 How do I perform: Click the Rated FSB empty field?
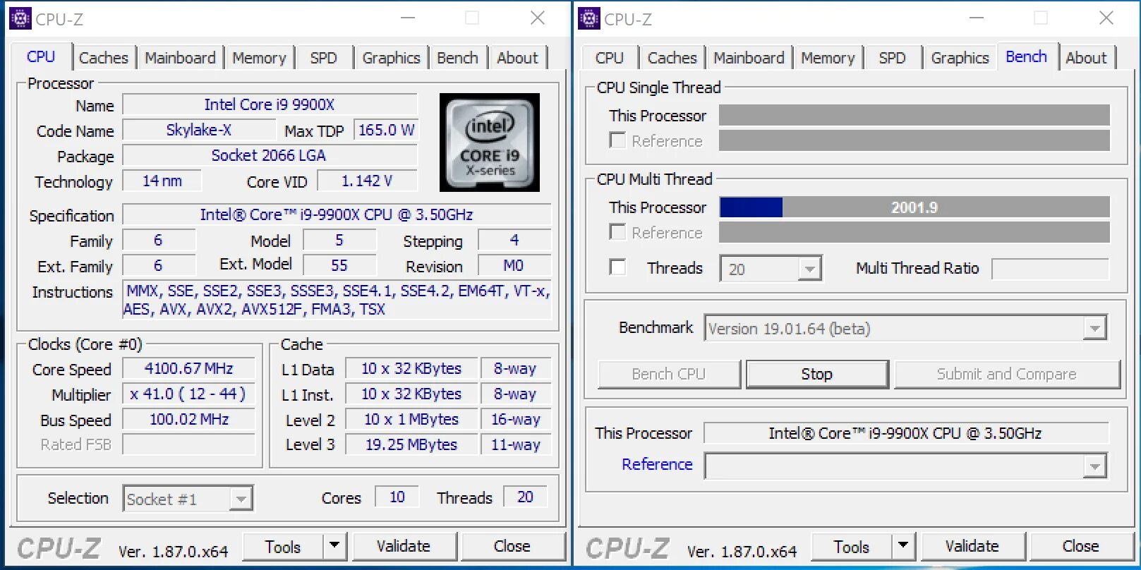coord(189,444)
